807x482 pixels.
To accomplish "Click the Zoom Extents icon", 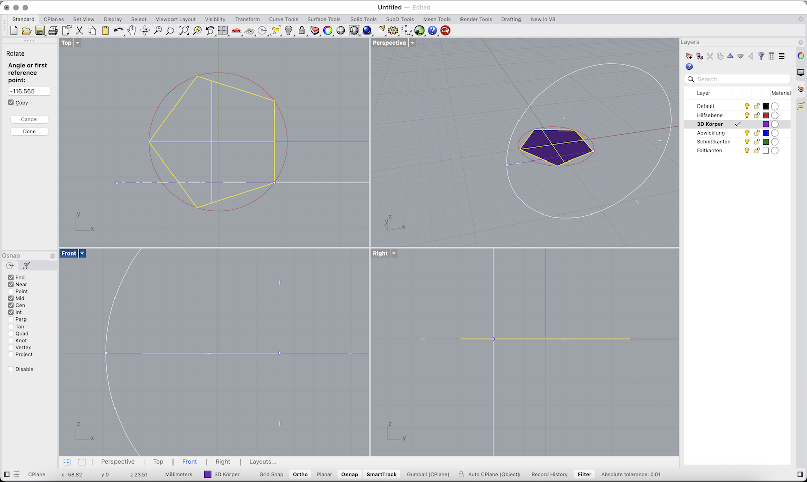I will (x=184, y=31).
